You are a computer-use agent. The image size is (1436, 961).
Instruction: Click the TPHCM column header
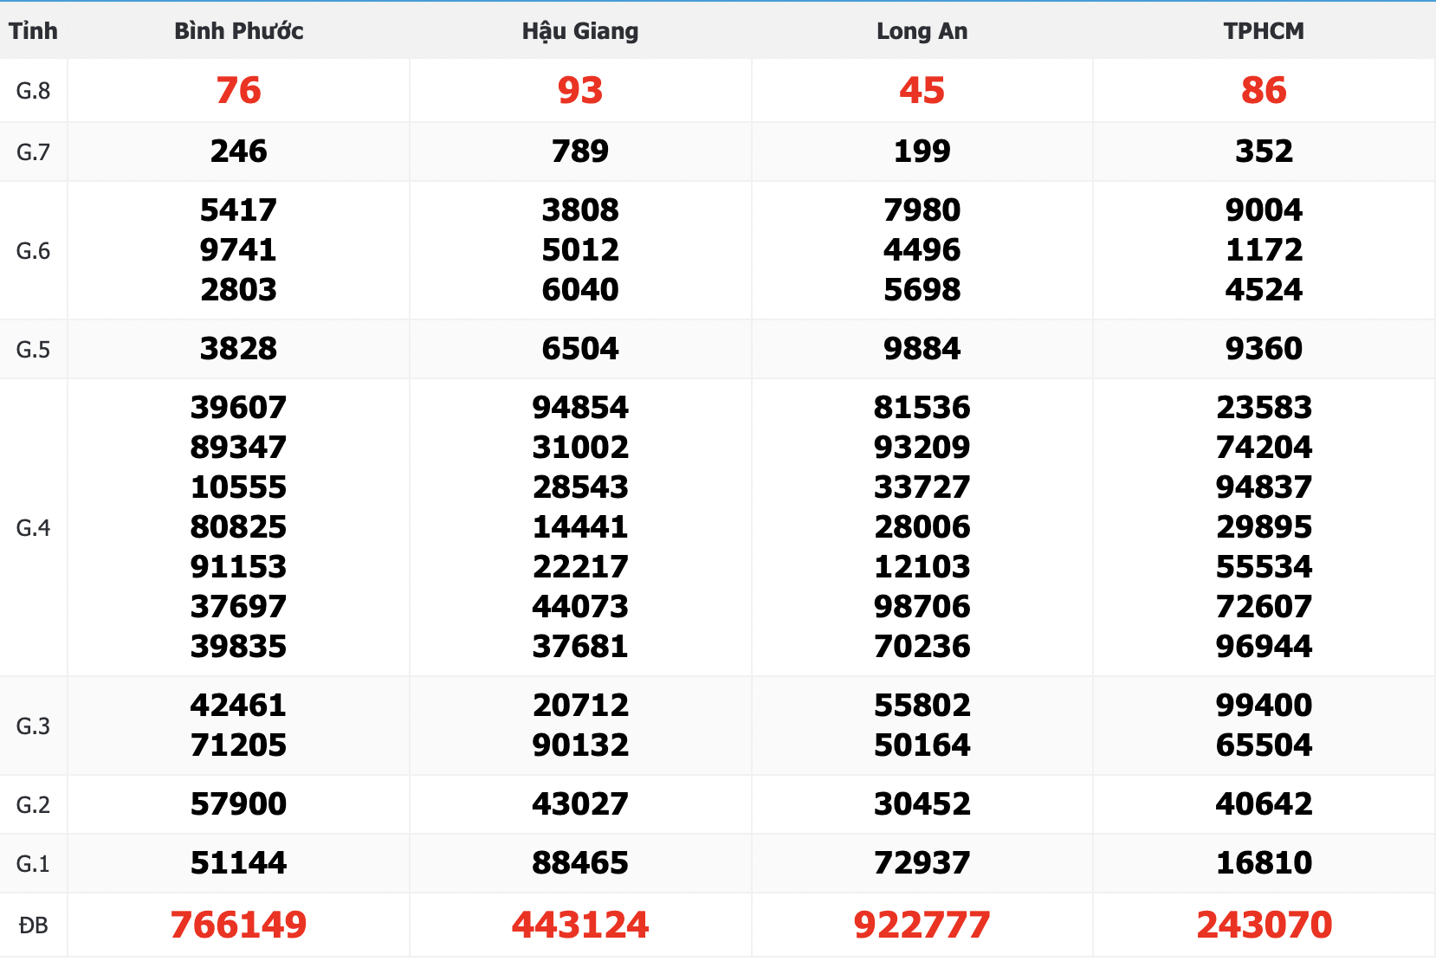(x=1264, y=31)
